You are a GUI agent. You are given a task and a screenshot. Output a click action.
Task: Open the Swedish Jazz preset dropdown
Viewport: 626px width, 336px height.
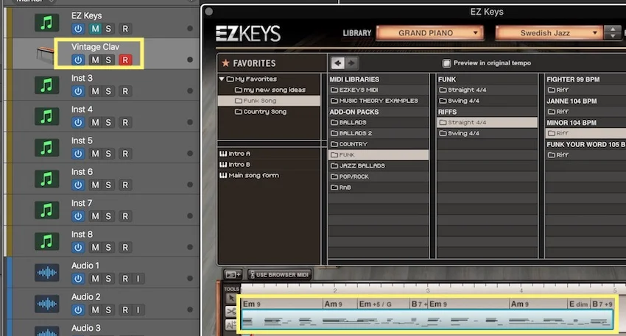(549, 33)
